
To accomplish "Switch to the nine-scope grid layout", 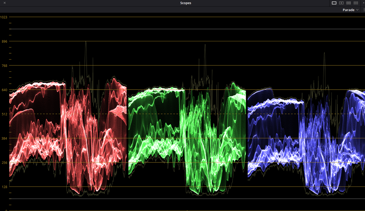I will click(x=356, y=3).
